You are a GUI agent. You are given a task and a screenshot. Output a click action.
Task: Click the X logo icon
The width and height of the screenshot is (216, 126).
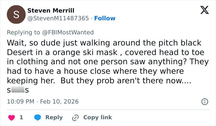[x=202, y=11]
